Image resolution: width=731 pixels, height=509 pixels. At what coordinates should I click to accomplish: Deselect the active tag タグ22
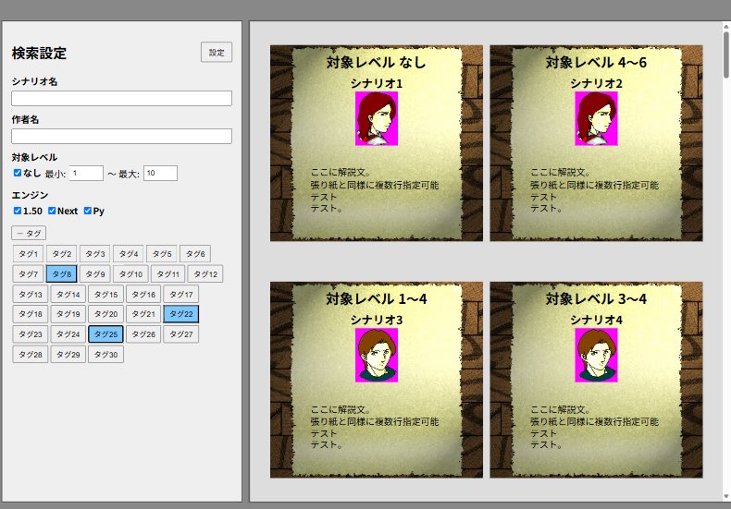(x=180, y=314)
